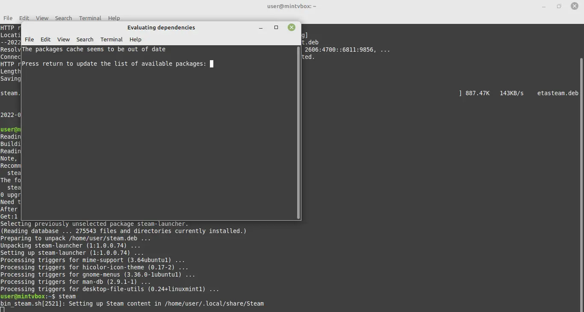The height and width of the screenshot is (312, 584).
Task: Restore the user@mintvbox terminal window
Action: [x=559, y=6]
